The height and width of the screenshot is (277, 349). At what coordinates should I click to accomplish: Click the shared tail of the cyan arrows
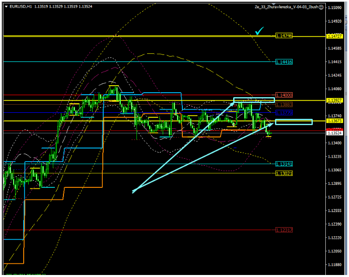(133, 191)
